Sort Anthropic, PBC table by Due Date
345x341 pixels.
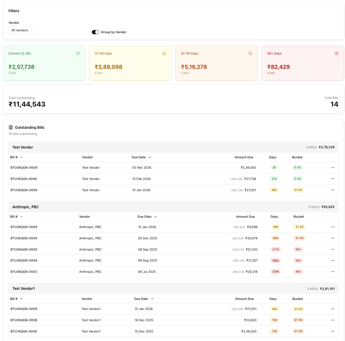(x=147, y=216)
